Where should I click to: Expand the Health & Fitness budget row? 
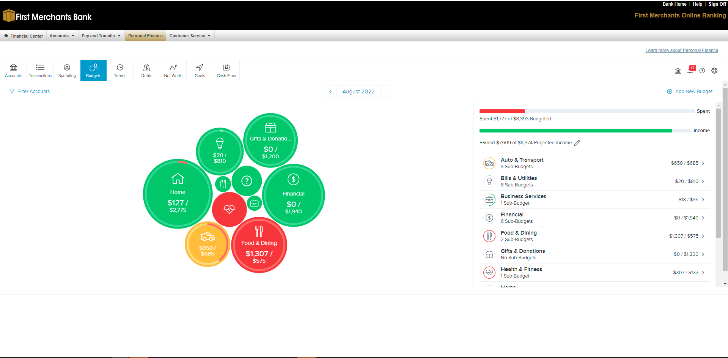(x=594, y=273)
